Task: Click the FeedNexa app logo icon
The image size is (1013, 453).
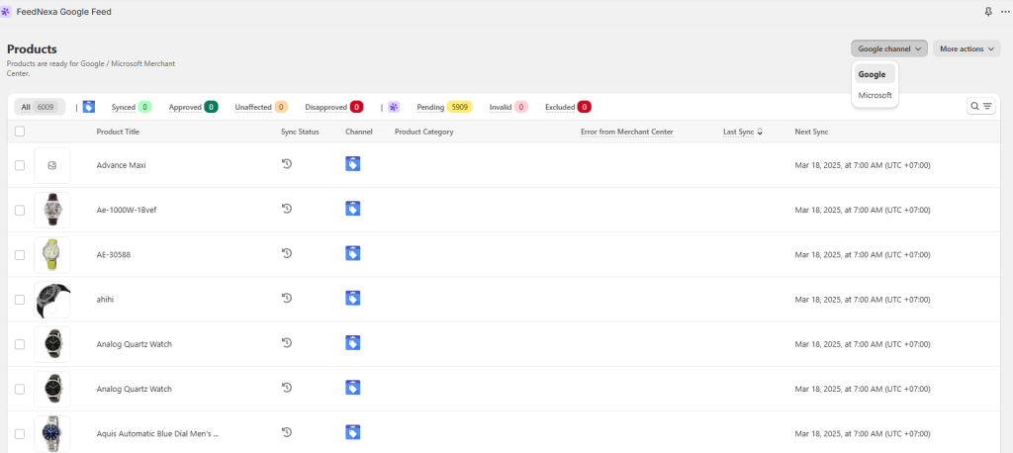Action: [x=7, y=12]
